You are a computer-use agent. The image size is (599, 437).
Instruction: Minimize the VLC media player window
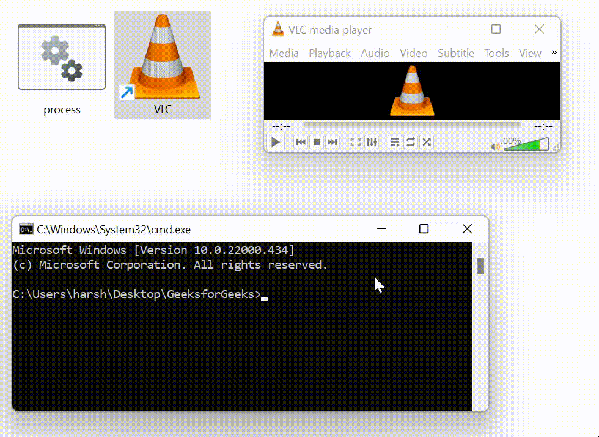tap(454, 29)
